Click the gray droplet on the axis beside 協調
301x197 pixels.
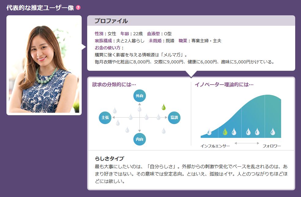(158, 117)
